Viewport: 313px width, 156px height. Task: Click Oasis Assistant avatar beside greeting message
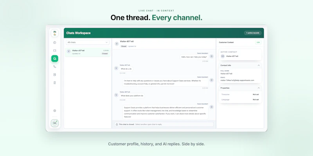[212, 56]
